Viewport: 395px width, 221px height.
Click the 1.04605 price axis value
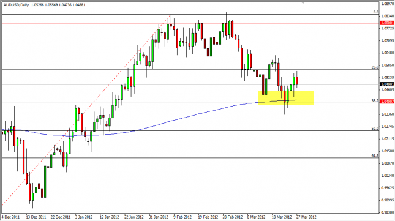click(388, 89)
